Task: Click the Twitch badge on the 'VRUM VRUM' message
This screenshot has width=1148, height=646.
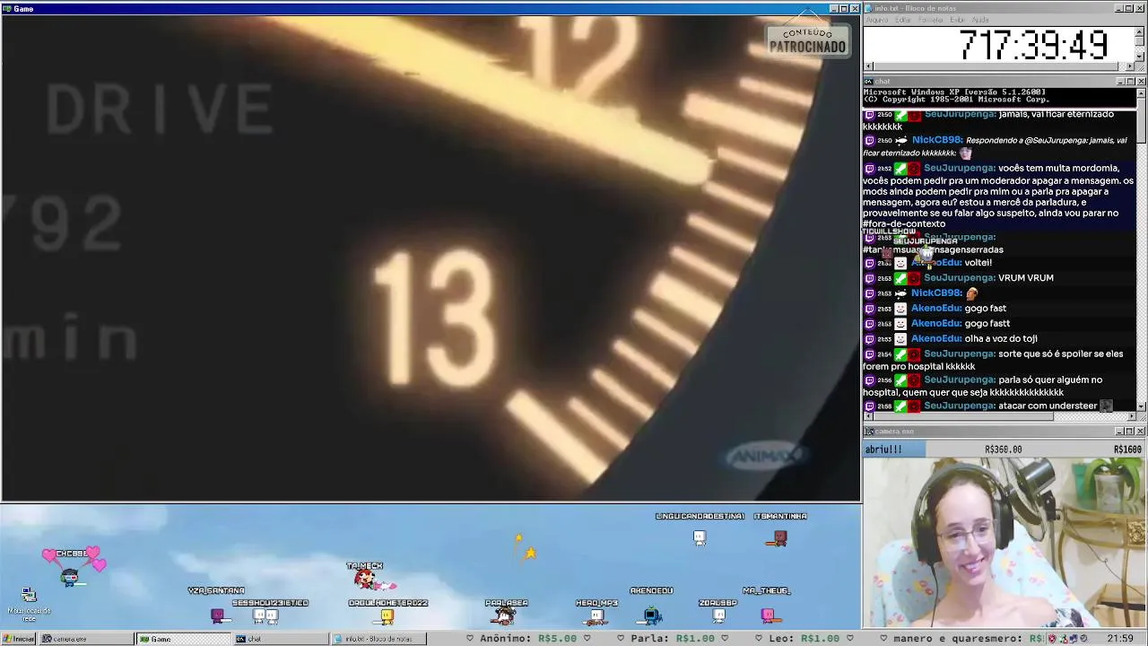Action: tap(869, 278)
